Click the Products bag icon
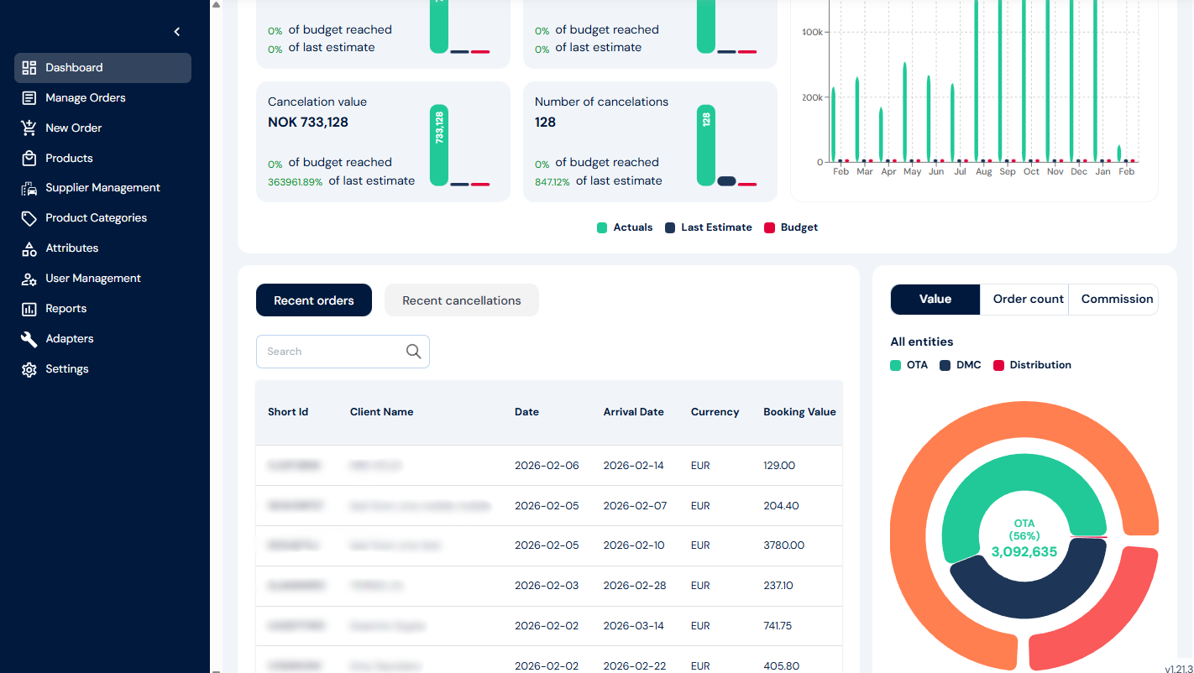The height and width of the screenshot is (673, 1194). (29, 159)
